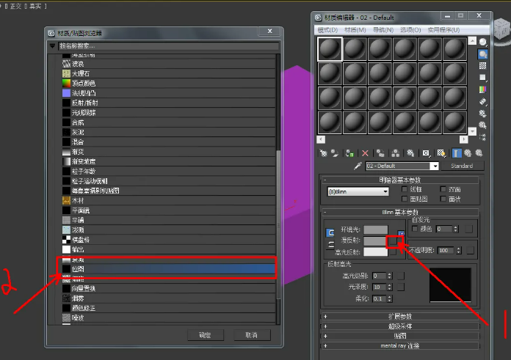Click the diffuse-specular color lock icon
511x360 pixels.
pyautogui.click(x=330, y=245)
